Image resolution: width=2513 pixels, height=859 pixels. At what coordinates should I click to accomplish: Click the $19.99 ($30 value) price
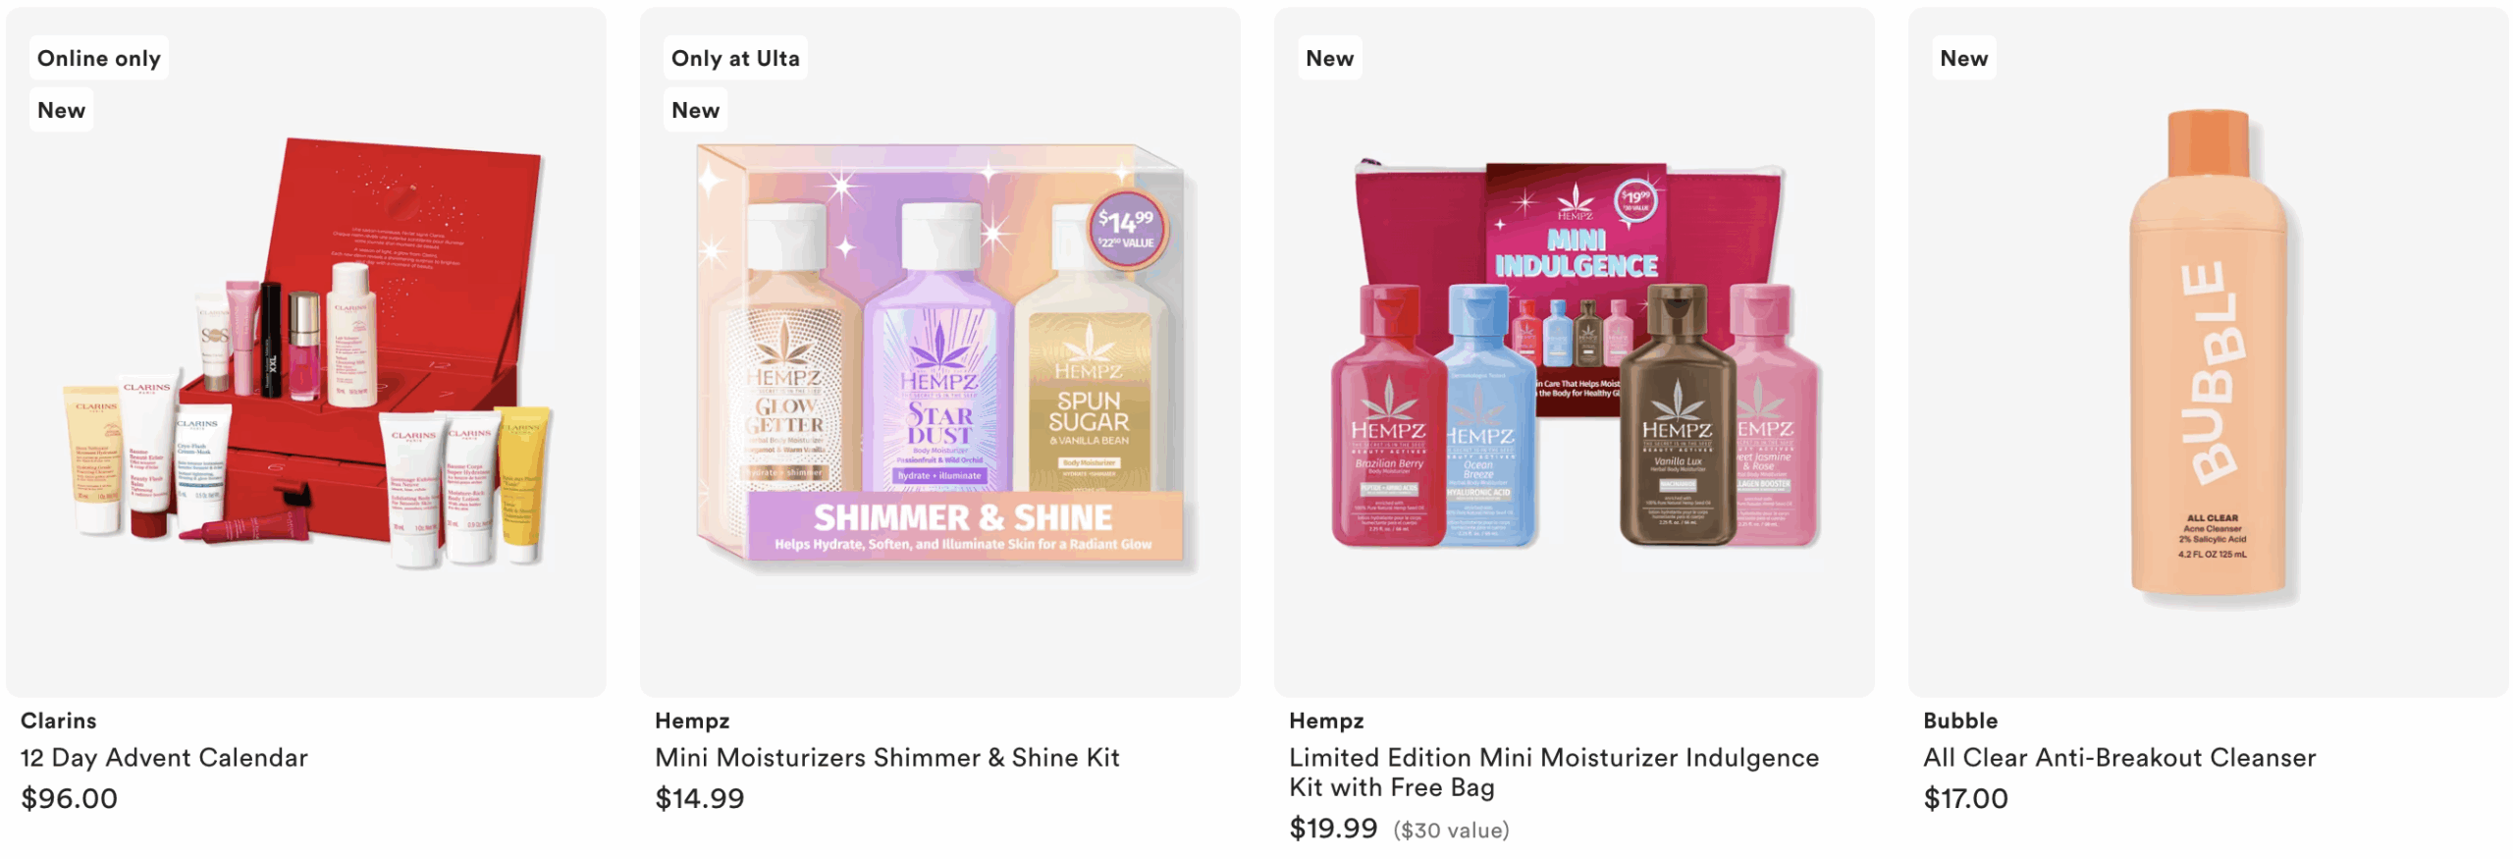click(x=1400, y=829)
